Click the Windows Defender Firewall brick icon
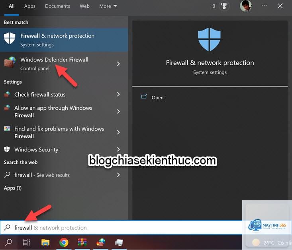This screenshot has height=250, width=292. point(10,62)
